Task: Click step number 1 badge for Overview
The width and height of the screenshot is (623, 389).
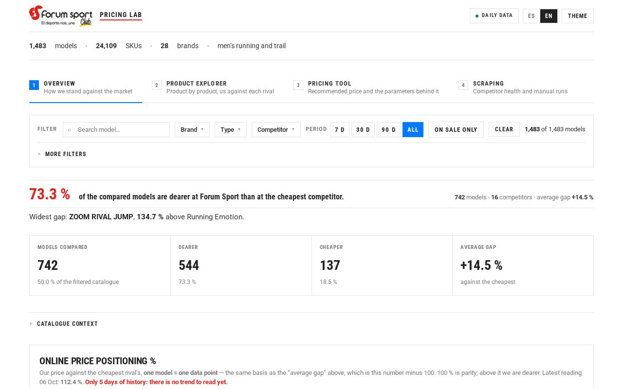Action: tap(34, 85)
